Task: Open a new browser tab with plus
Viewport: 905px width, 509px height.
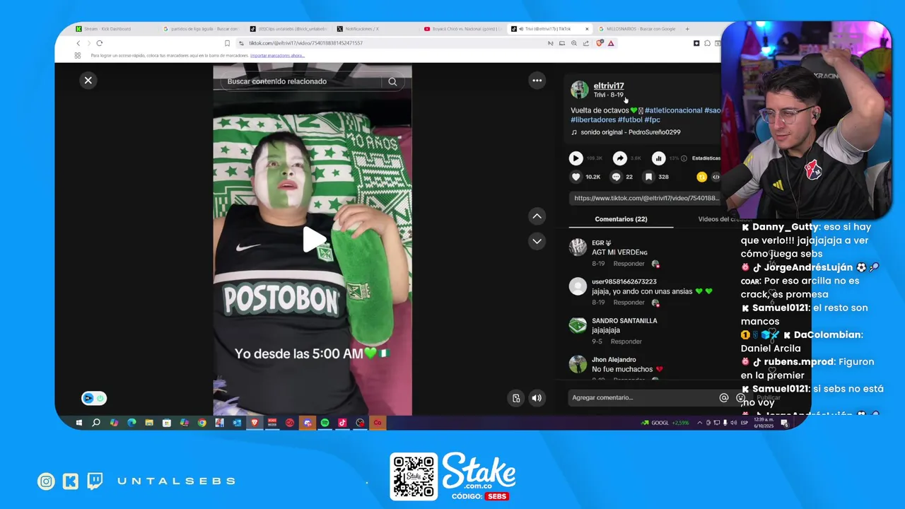Action: (x=687, y=29)
